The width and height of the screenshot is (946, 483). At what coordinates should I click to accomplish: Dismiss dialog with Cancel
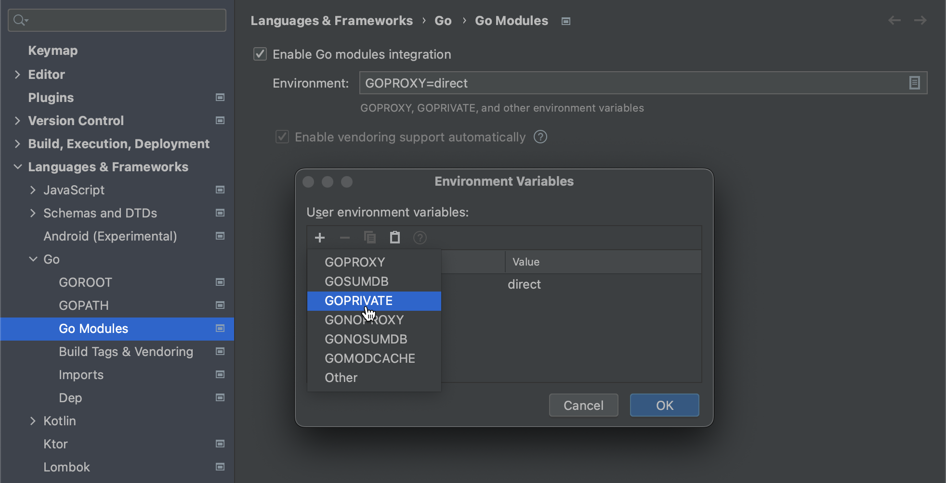[x=583, y=405]
